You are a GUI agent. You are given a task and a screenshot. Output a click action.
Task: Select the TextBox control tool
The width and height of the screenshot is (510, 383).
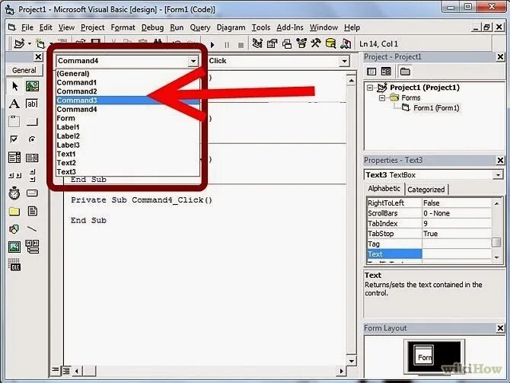tap(32, 104)
